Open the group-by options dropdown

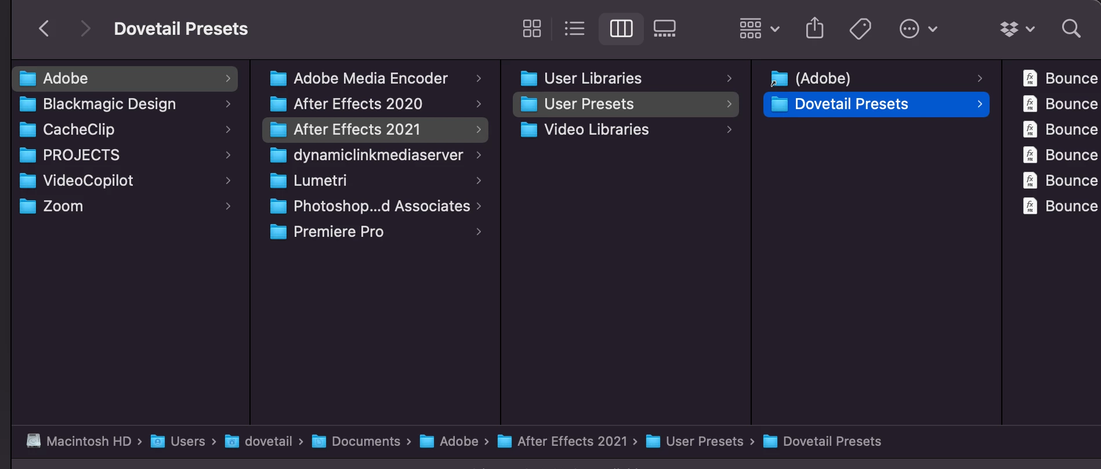759,28
